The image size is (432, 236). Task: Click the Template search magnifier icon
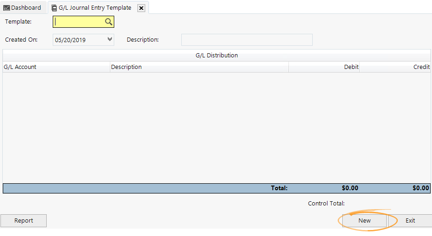pyautogui.click(x=108, y=22)
